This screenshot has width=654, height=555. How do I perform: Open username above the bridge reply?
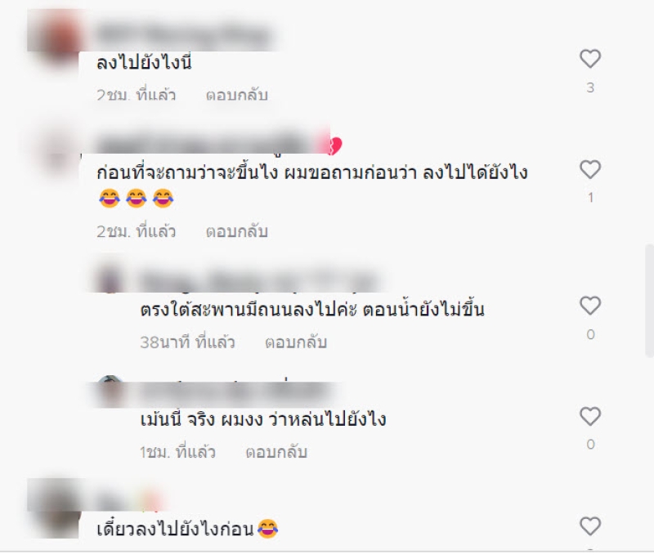pyautogui.click(x=257, y=280)
